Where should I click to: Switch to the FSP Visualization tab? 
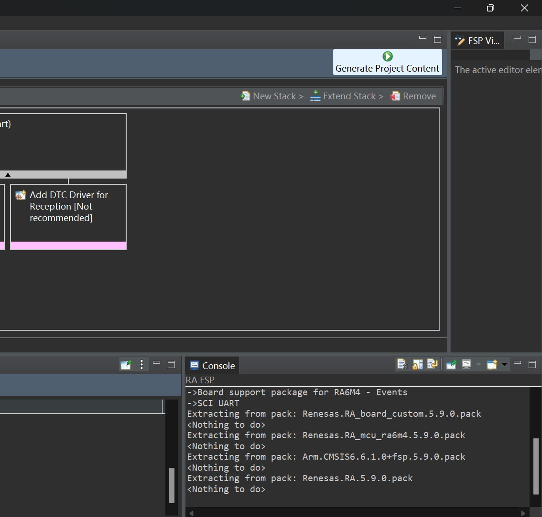[477, 41]
